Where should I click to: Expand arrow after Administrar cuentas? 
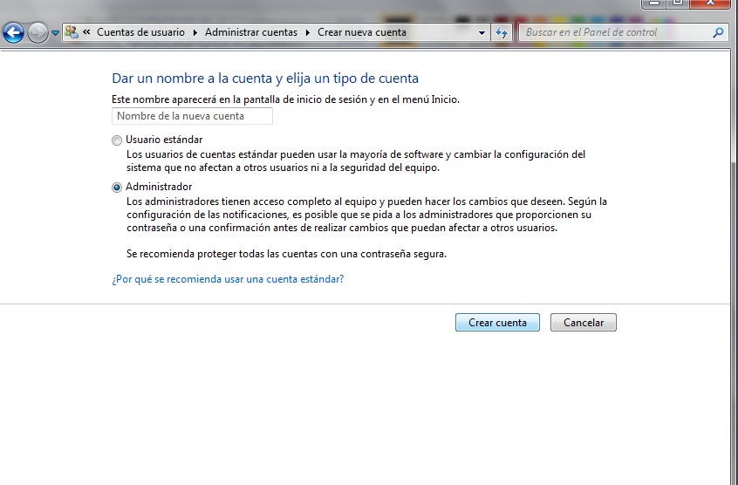click(x=308, y=32)
